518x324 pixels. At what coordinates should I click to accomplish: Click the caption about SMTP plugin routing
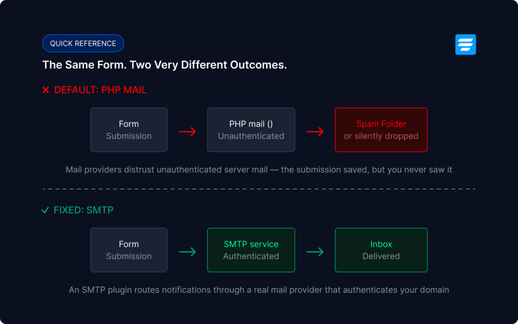[x=259, y=290]
